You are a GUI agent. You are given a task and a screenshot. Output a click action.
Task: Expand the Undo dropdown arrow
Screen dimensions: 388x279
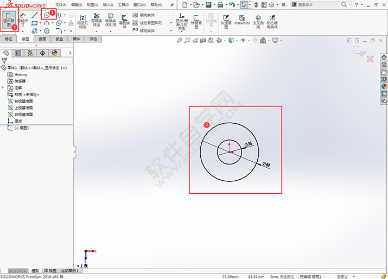point(238,5)
